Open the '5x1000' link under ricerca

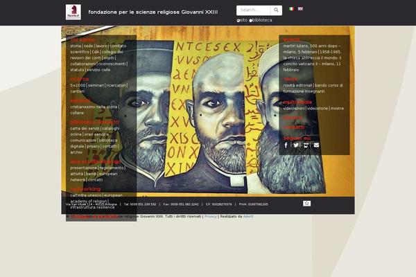click(78, 85)
